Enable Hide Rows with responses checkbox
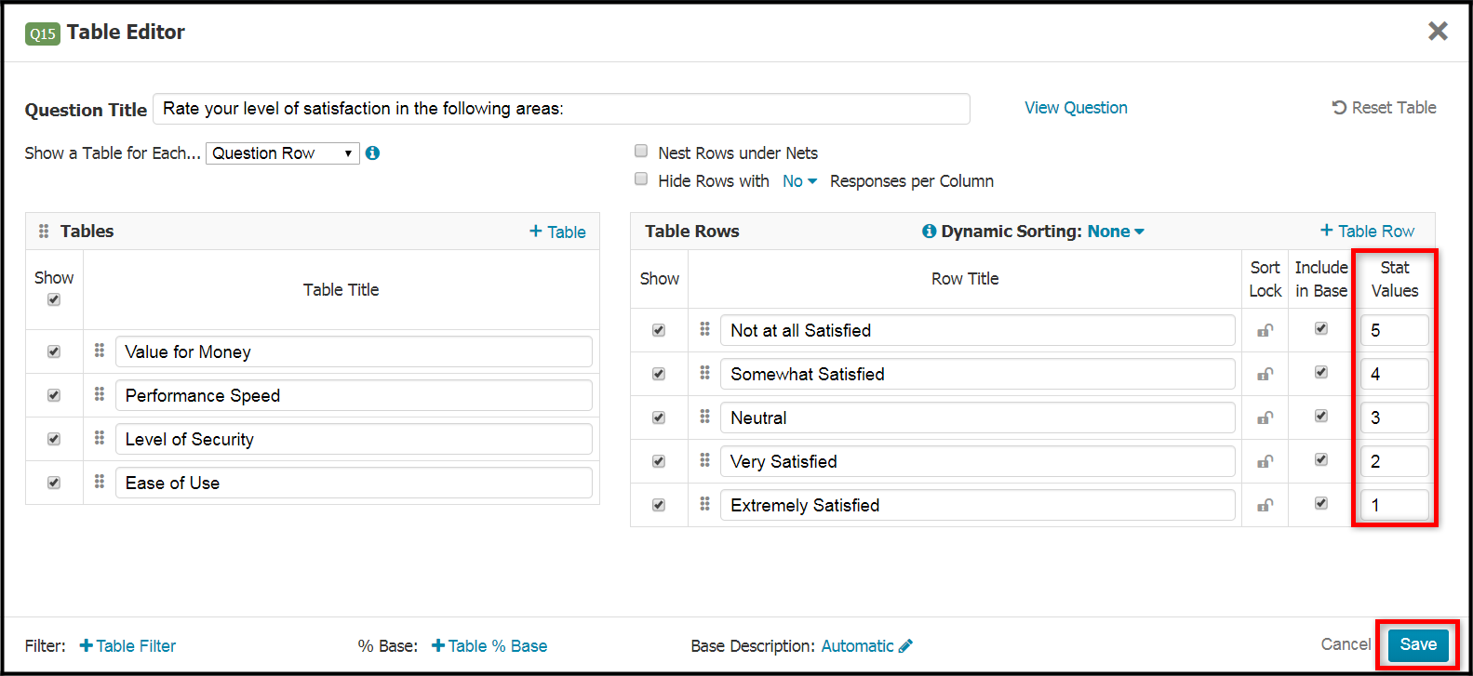Screen dimensions: 1473x676 [641, 179]
